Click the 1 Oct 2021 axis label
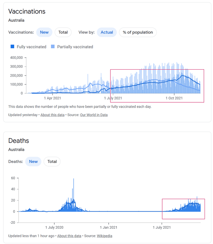213x244 pixels. click(x=174, y=98)
